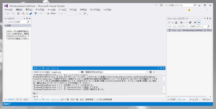This screenshot has width=216, height=109.
Task: Clear the Package Manager Console
Action: [150, 72]
